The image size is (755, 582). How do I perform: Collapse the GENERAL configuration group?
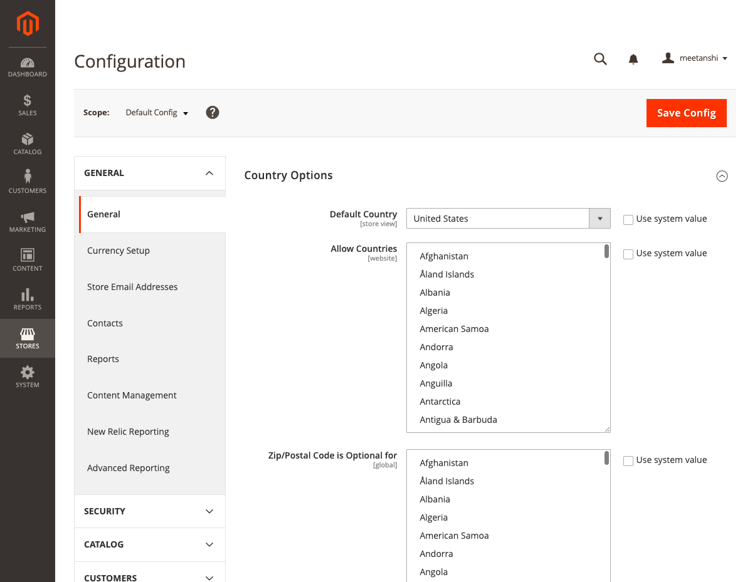pos(149,173)
